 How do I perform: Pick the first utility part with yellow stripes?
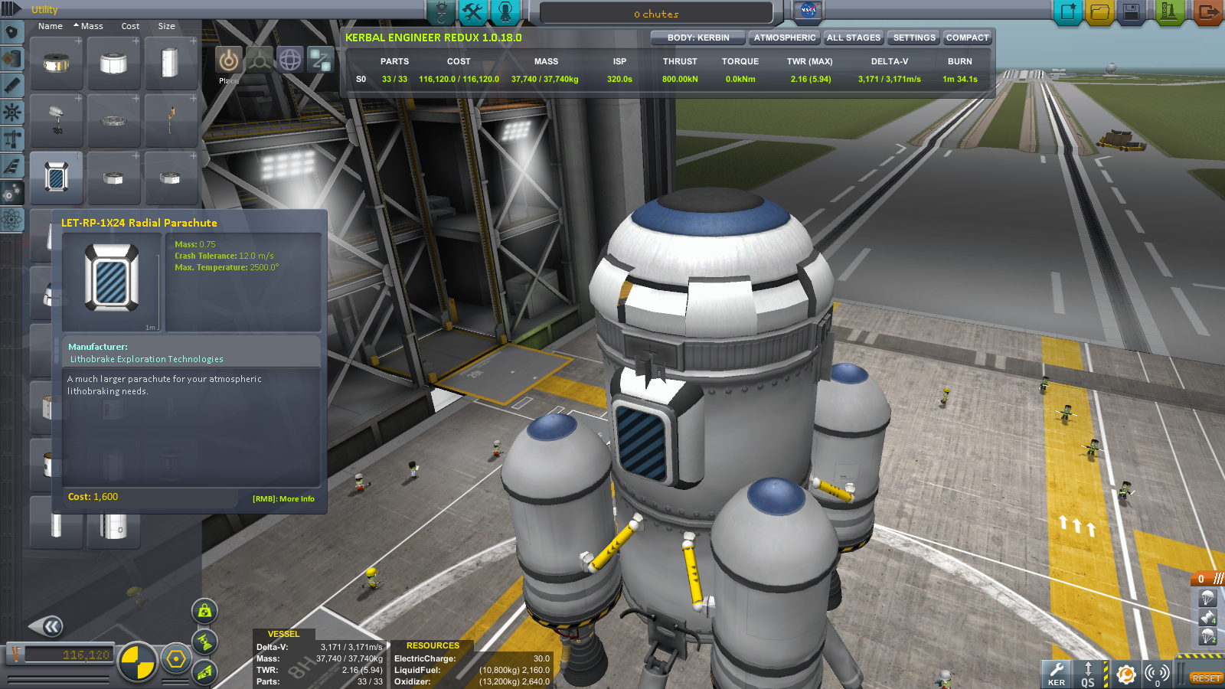[57, 63]
